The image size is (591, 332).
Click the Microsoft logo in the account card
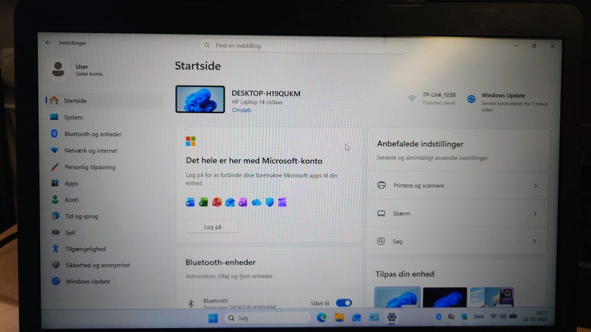[x=191, y=141]
